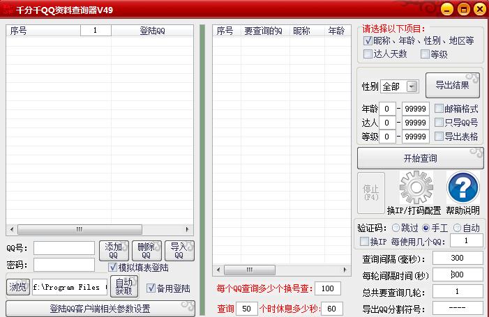Click the rest seconds field showing 60
489x317 pixels.
coord(332,308)
